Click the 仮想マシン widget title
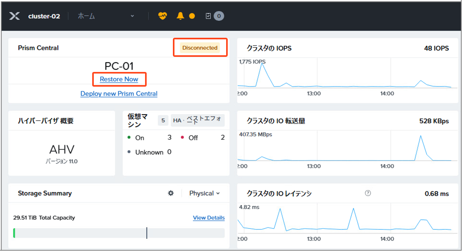Viewport: 463px width, 252px height. point(138,120)
